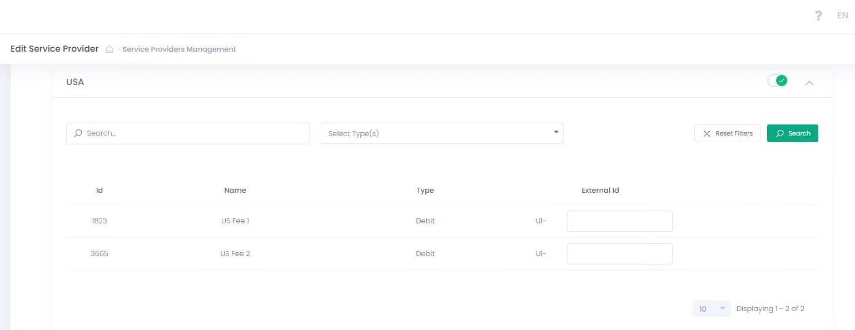Select the US Fee 1 row name
855x330 pixels.
(x=235, y=221)
